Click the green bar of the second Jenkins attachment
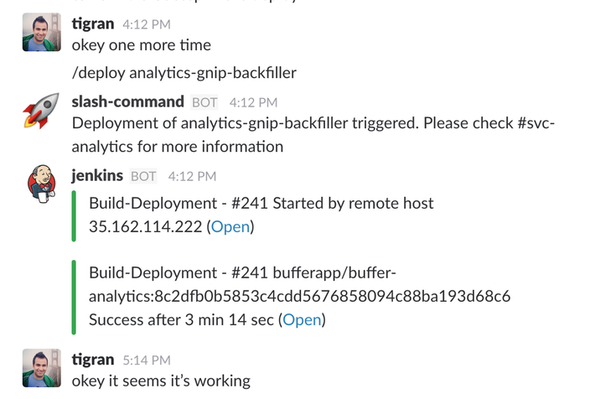 tap(74, 298)
